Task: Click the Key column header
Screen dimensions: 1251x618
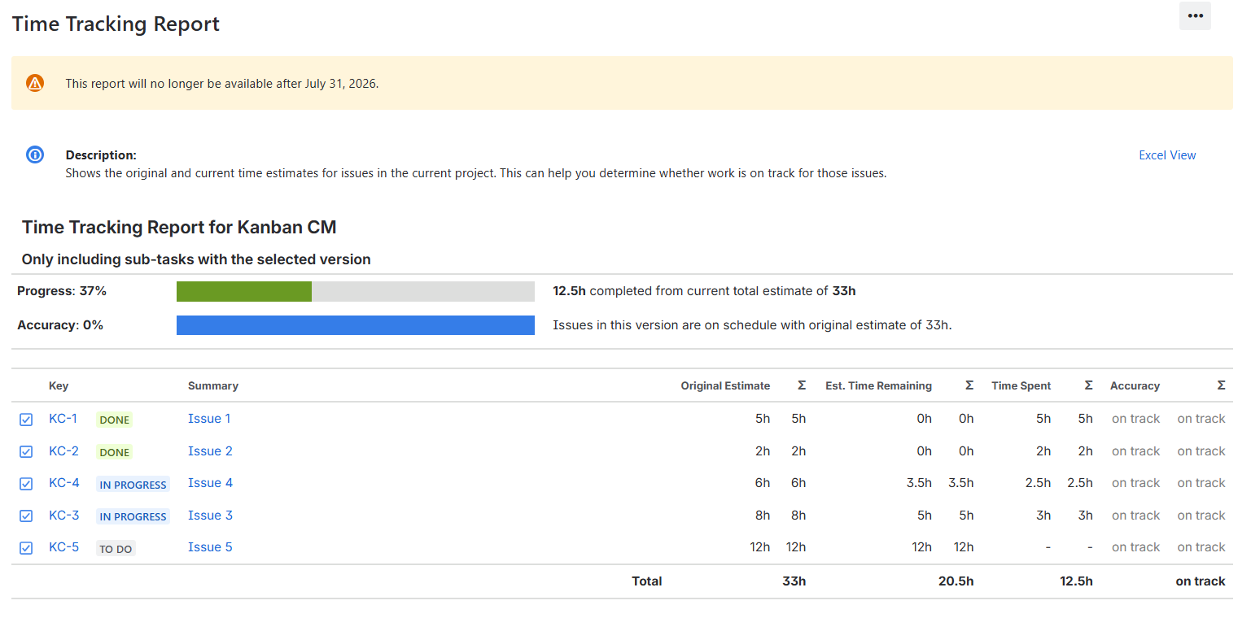Action: point(59,385)
